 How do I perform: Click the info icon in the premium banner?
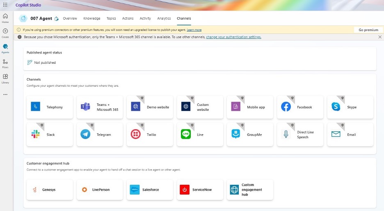(18, 30)
